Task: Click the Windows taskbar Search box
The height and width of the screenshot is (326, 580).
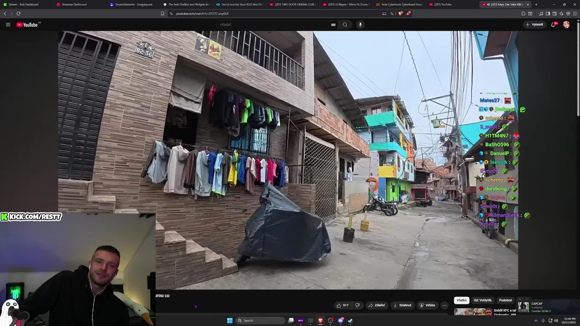Action: tap(260, 321)
